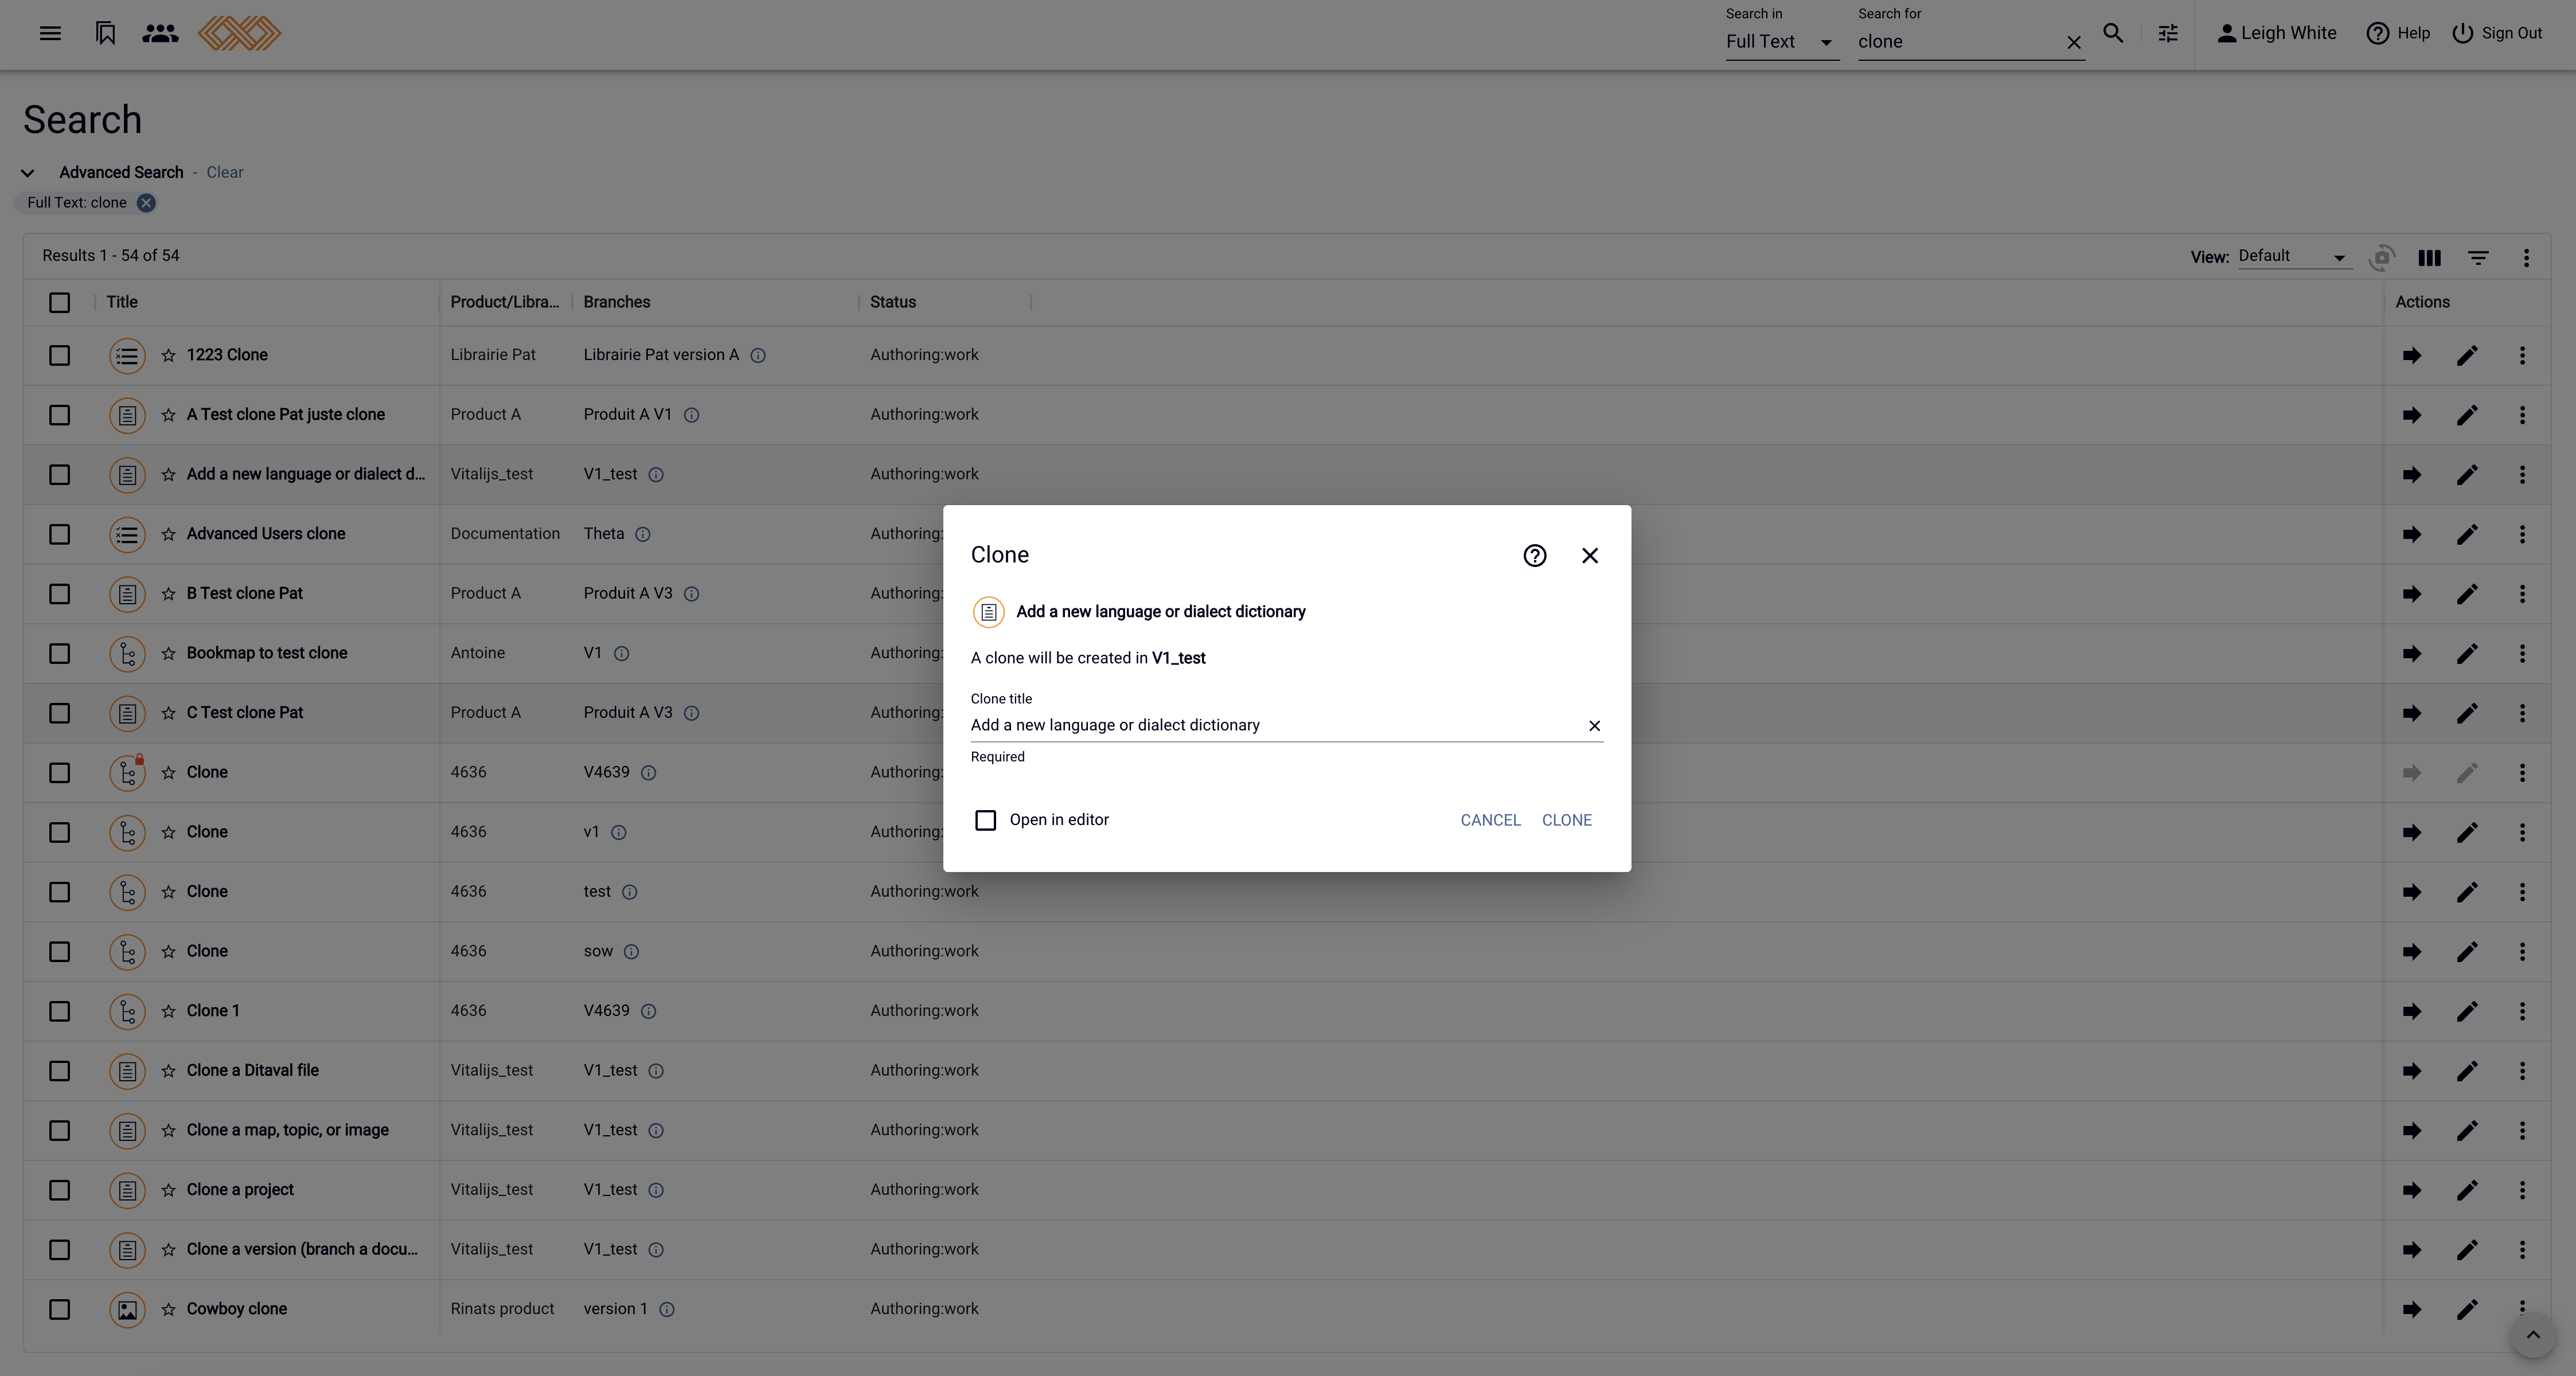Click scroll-to-top chevron button
The height and width of the screenshot is (1376, 2576).
(2533, 1336)
